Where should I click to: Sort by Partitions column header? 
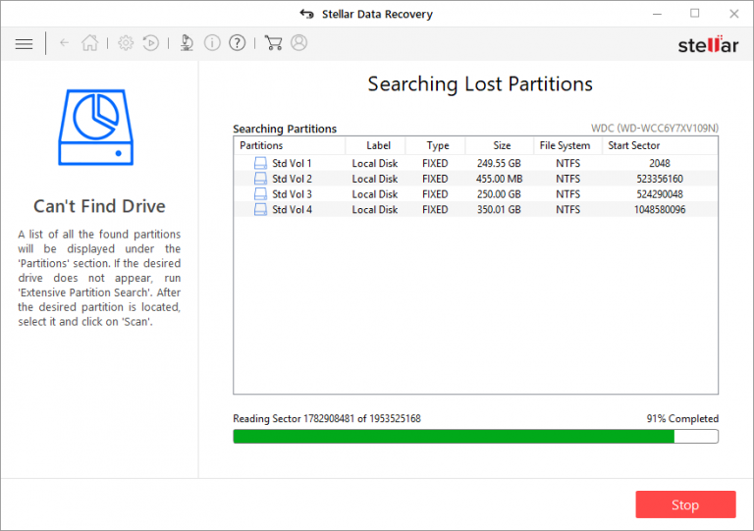pos(290,145)
